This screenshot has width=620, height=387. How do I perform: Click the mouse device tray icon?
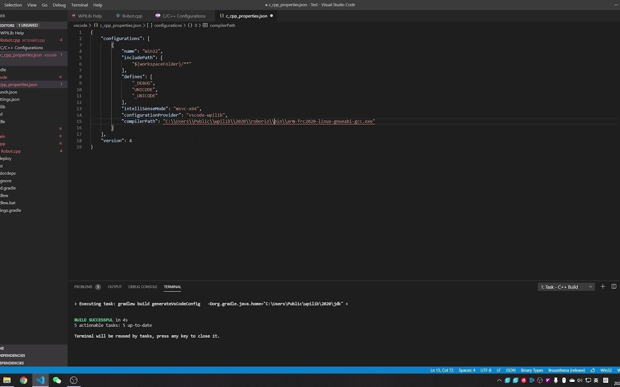(564, 380)
